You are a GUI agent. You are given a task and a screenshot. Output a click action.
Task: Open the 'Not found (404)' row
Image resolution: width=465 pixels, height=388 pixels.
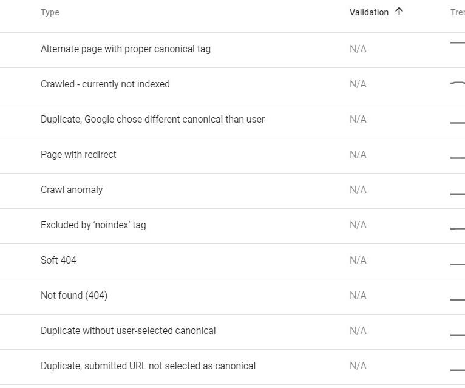(74, 296)
